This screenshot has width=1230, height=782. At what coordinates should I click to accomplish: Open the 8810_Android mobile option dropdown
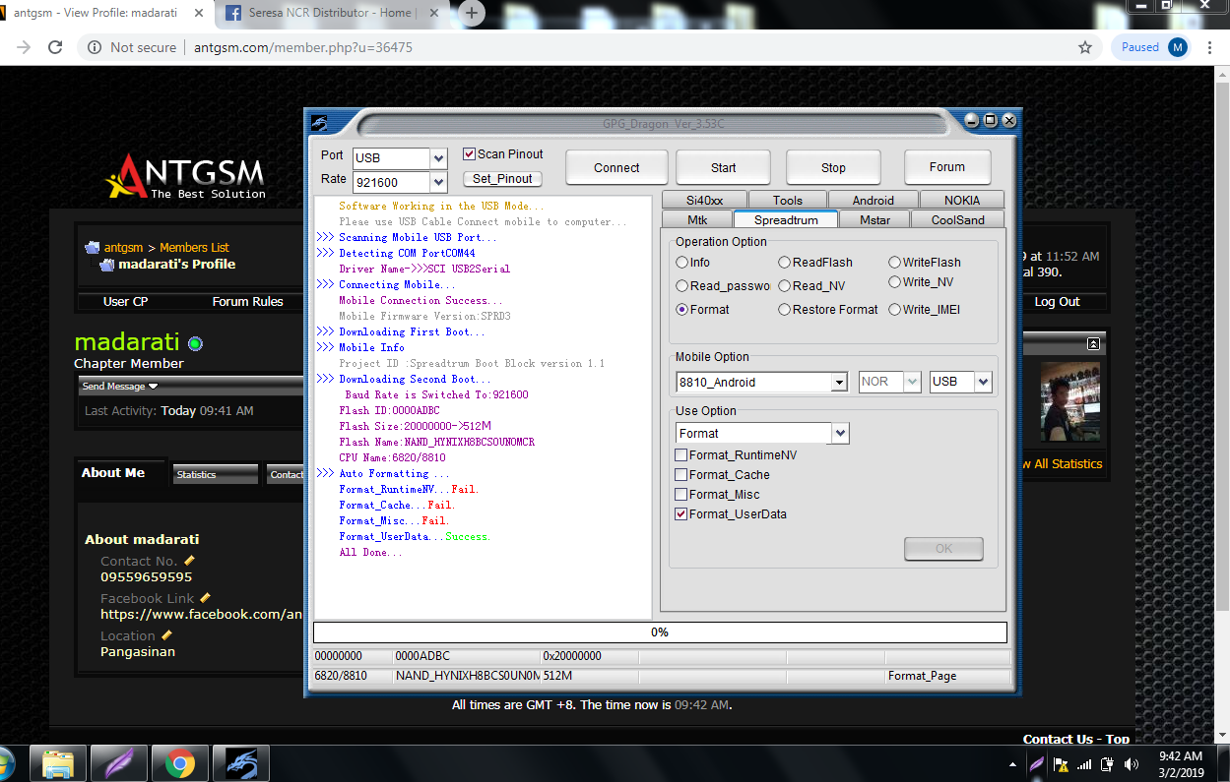point(839,383)
